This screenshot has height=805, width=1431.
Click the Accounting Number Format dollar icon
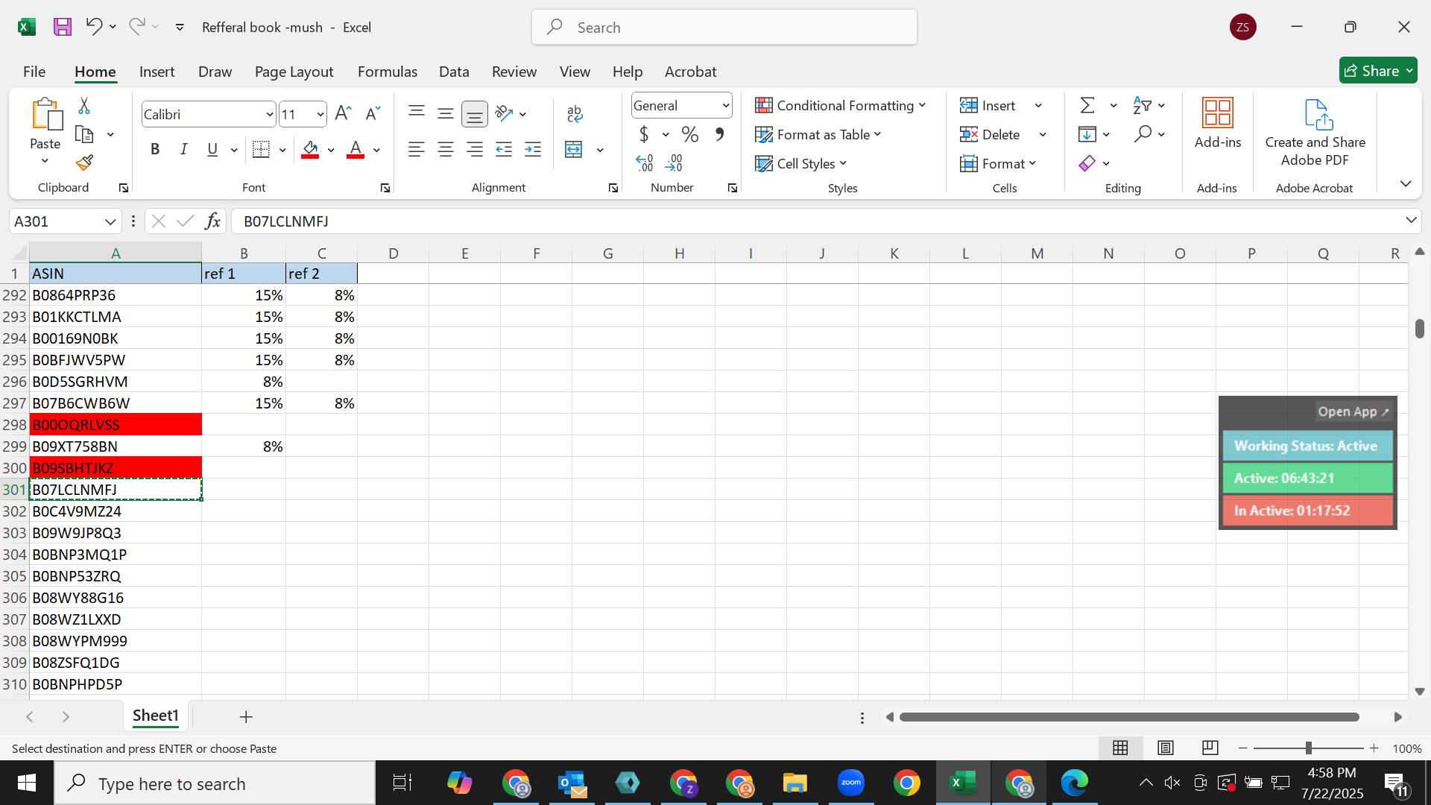pyautogui.click(x=644, y=135)
